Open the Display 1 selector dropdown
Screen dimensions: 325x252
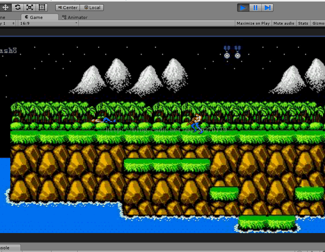point(8,23)
